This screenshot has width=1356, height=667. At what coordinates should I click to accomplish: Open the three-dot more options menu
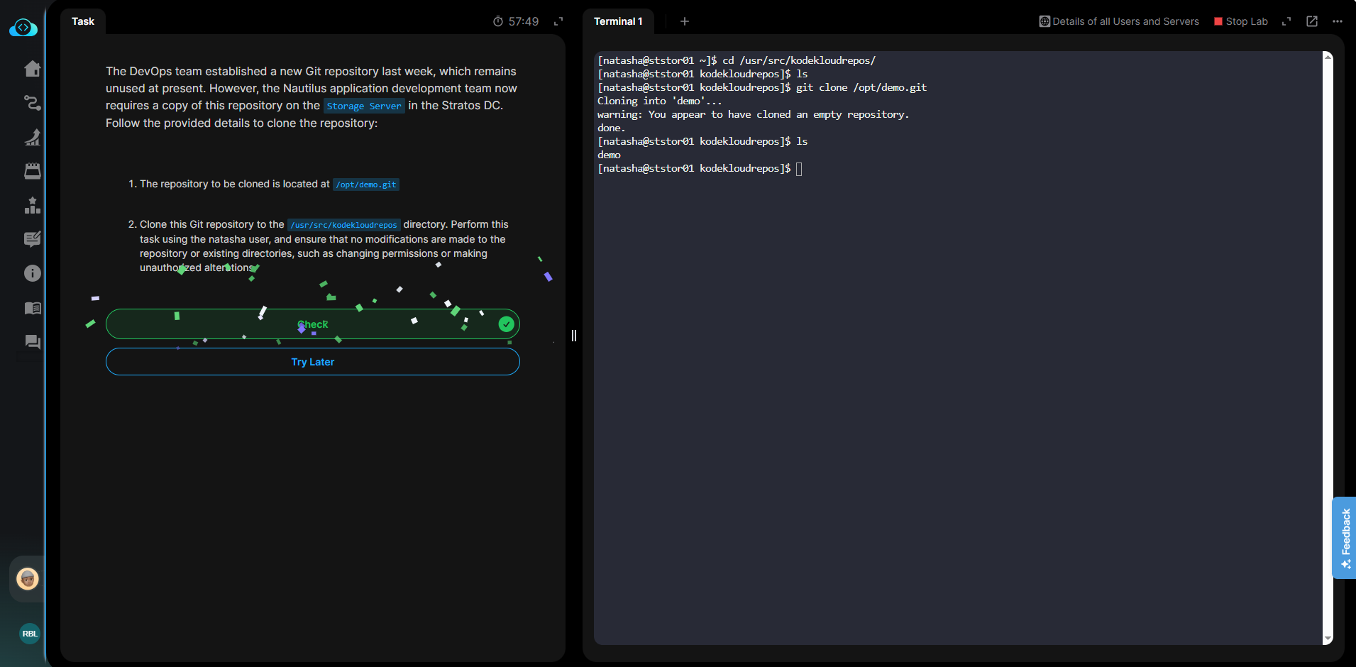[1338, 21]
